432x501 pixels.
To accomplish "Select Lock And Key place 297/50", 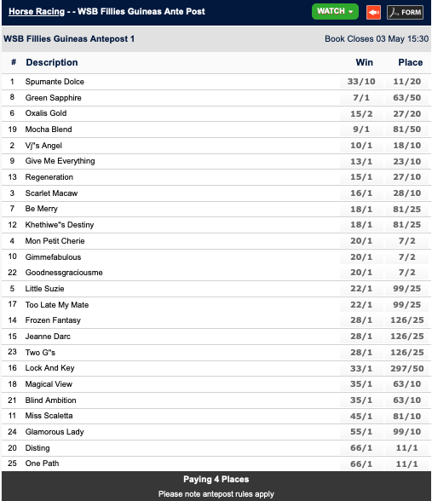I will coord(406,368).
